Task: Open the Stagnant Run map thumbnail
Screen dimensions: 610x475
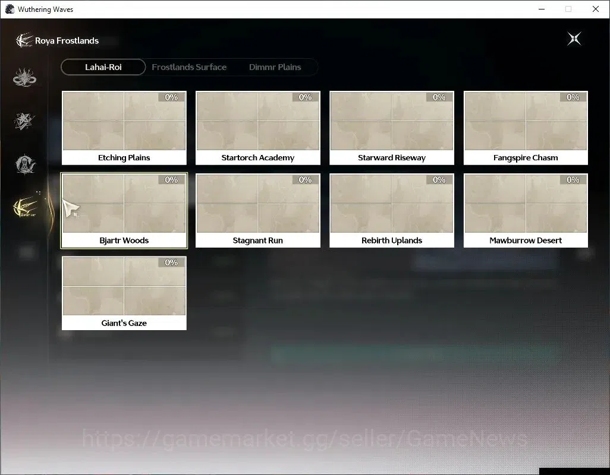Action: (x=258, y=203)
